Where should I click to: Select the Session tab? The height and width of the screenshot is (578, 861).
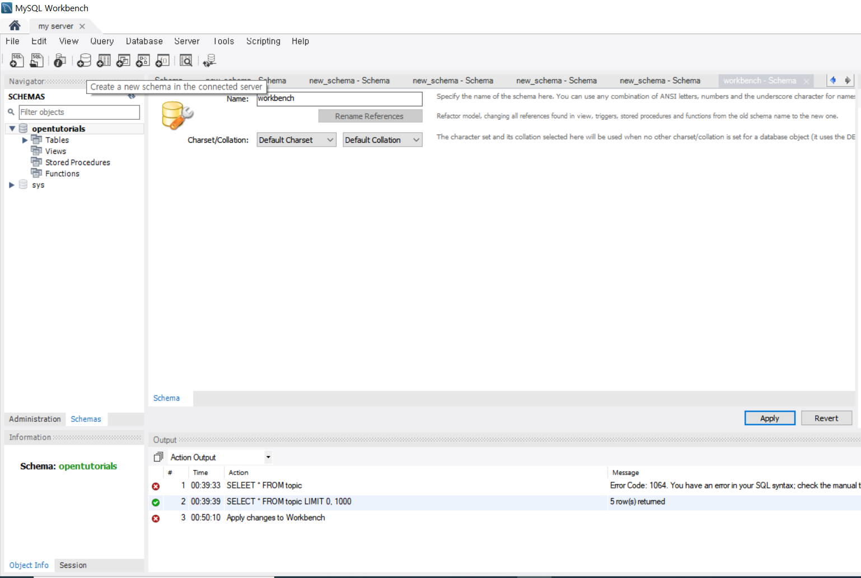tap(73, 565)
